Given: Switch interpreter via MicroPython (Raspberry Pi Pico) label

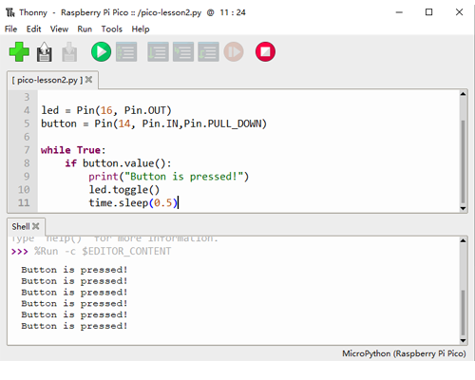Looking at the screenshot, I should [404, 353].
